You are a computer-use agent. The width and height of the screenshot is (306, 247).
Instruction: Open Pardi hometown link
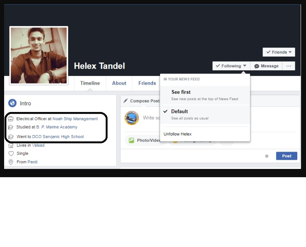point(32,162)
